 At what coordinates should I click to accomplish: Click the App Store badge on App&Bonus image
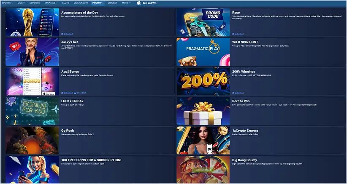pyautogui.click(x=48, y=93)
